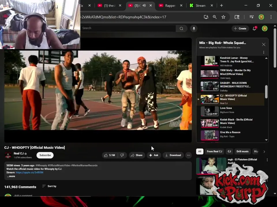
Task: Open Chrome zoom magnifier icon
Action: point(215,17)
